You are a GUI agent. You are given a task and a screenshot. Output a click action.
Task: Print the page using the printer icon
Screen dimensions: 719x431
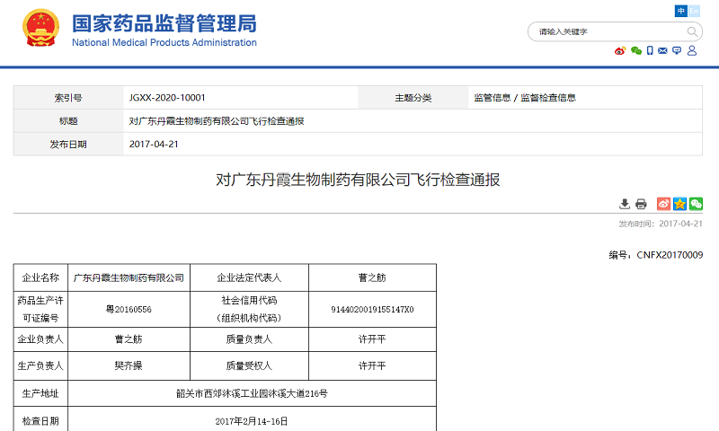(x=641, y=204)
